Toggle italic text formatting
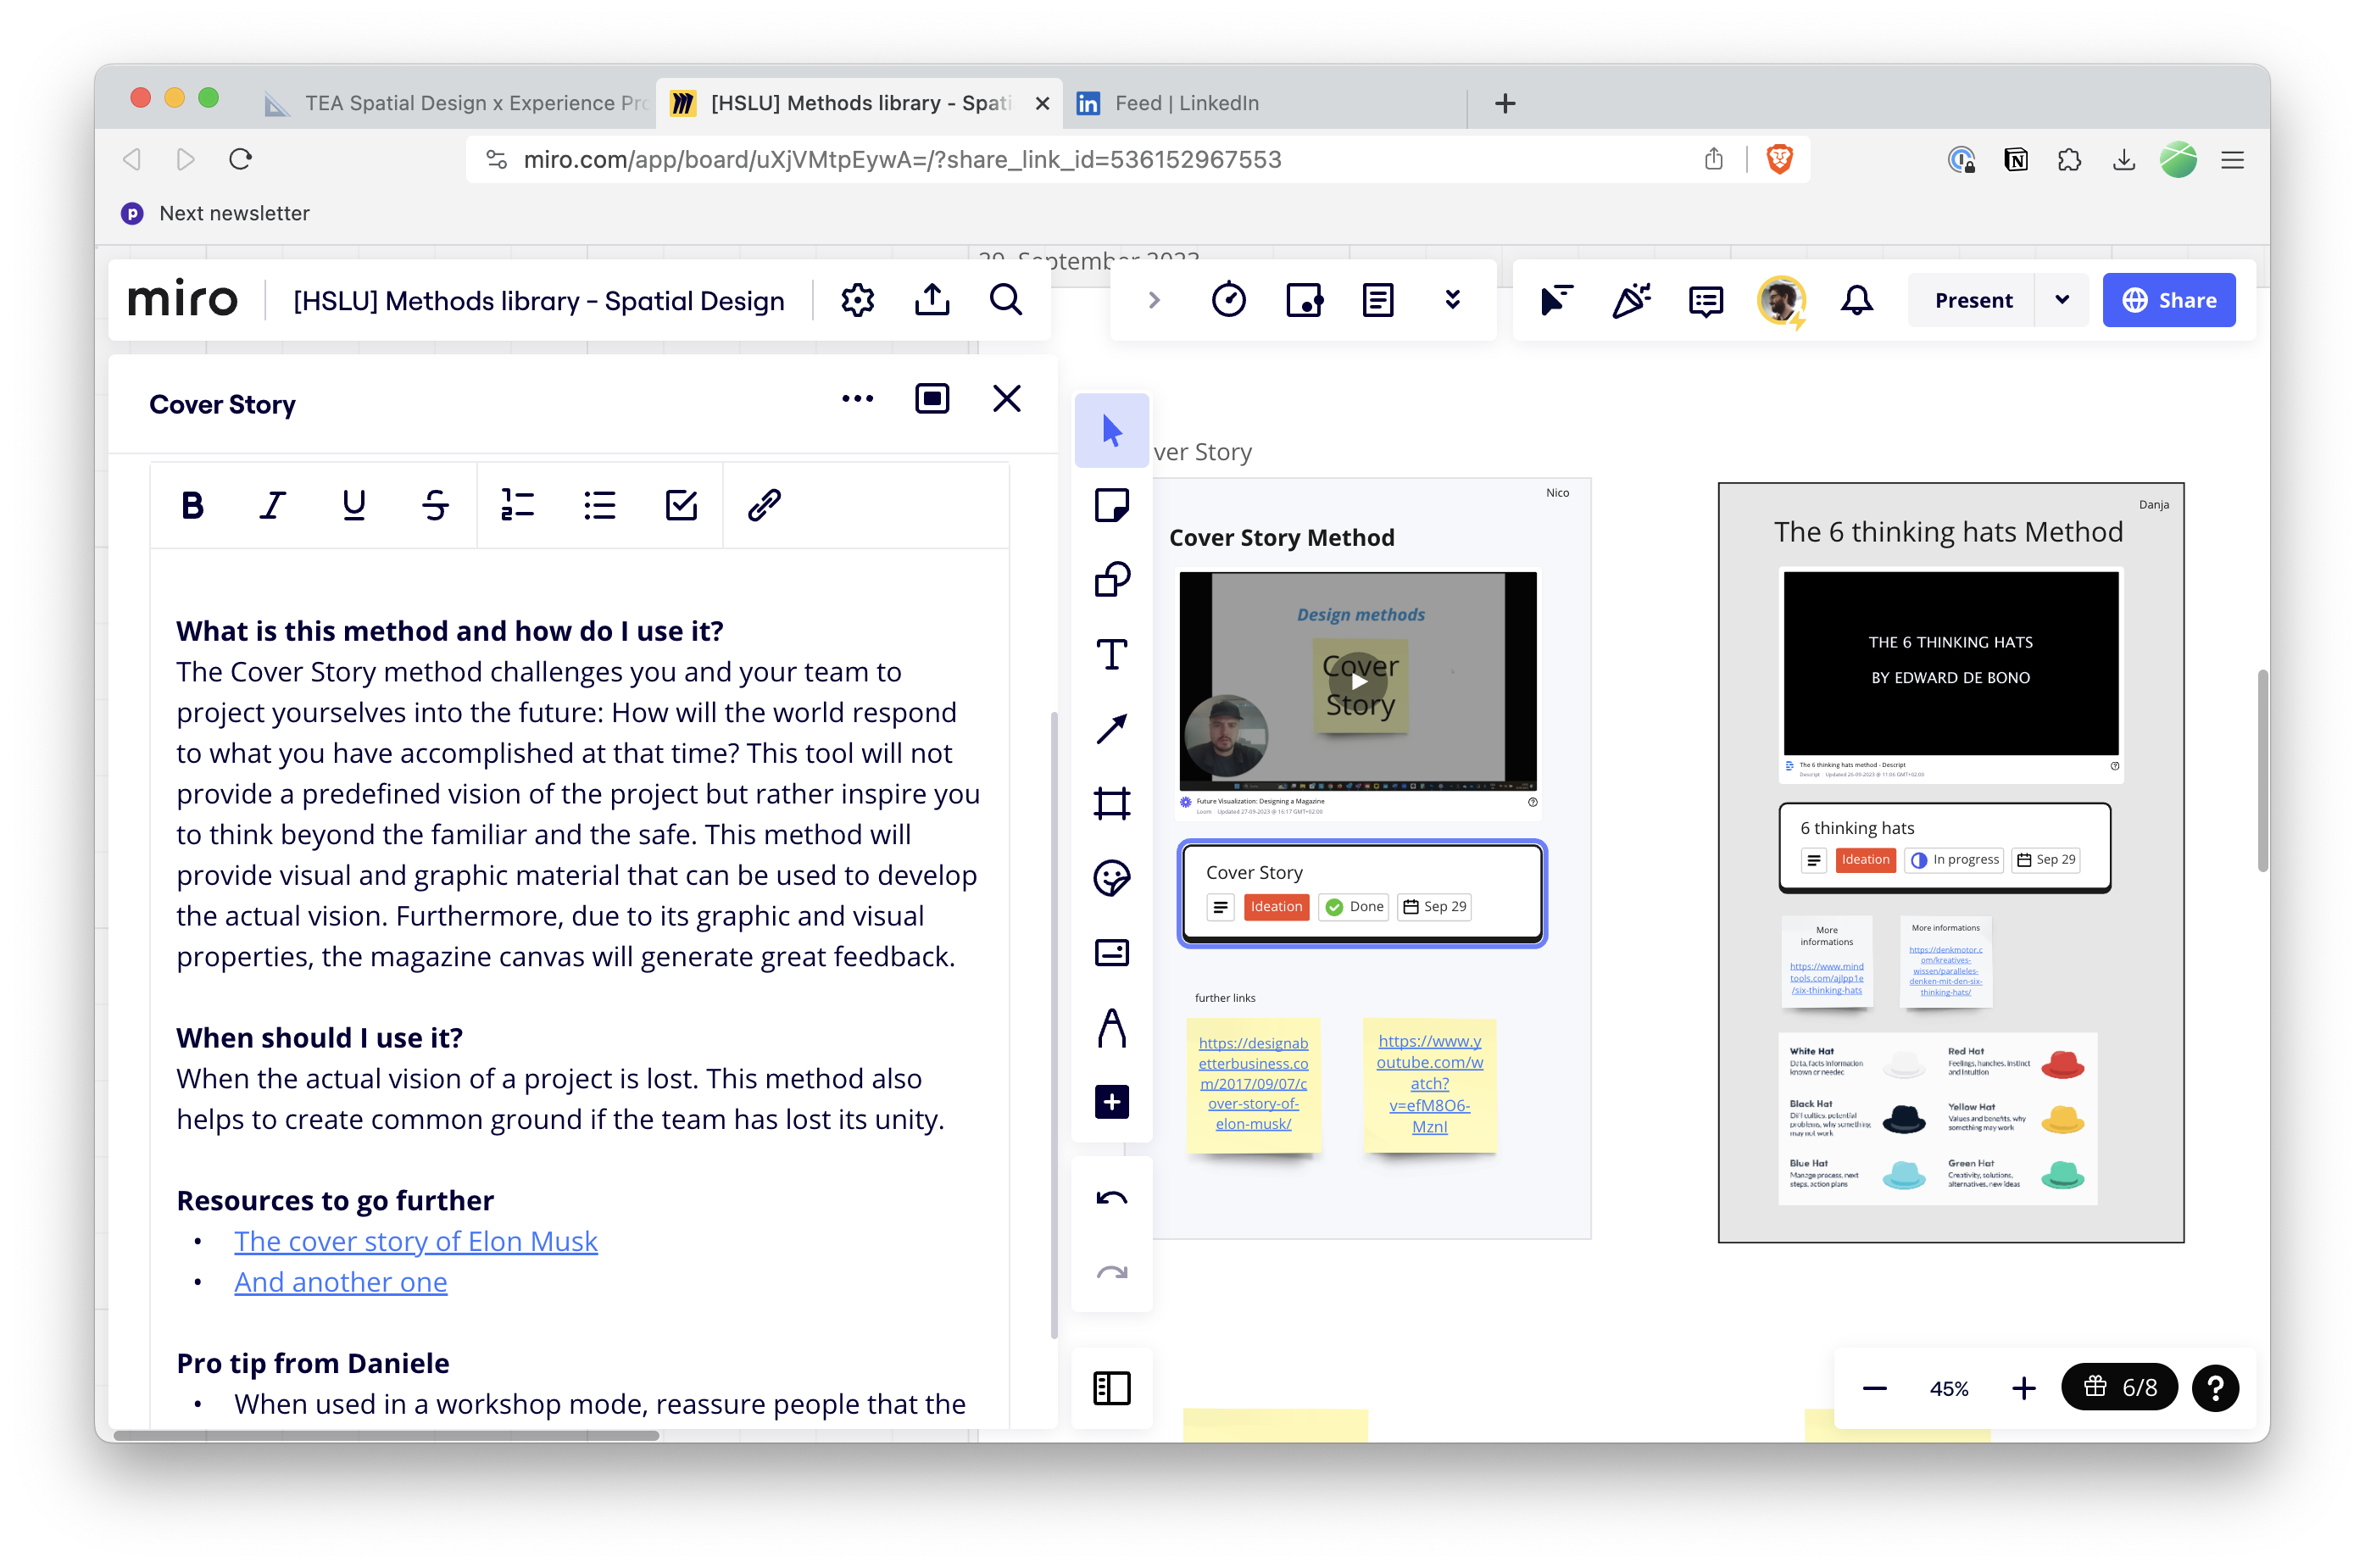2365x1568 pixels. 272,506
